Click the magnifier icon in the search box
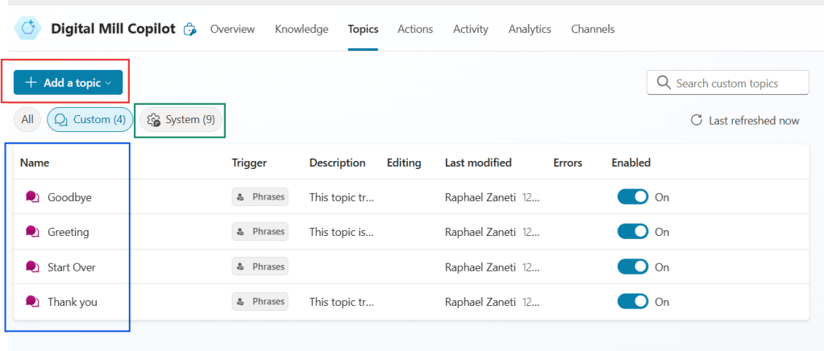 pos(664,83)
